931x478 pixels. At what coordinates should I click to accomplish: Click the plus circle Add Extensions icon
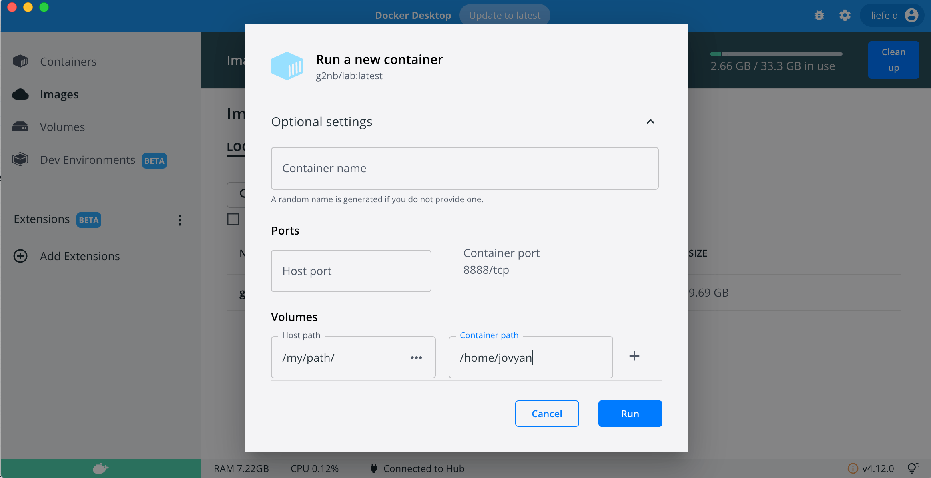(20, 256)
